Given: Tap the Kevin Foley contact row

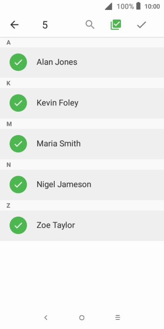Looking at the screenshot, I should coord(82,103).
